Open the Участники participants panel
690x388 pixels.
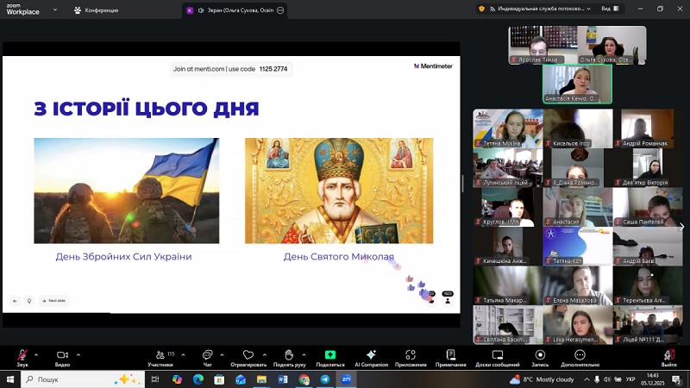coord(160,357)
